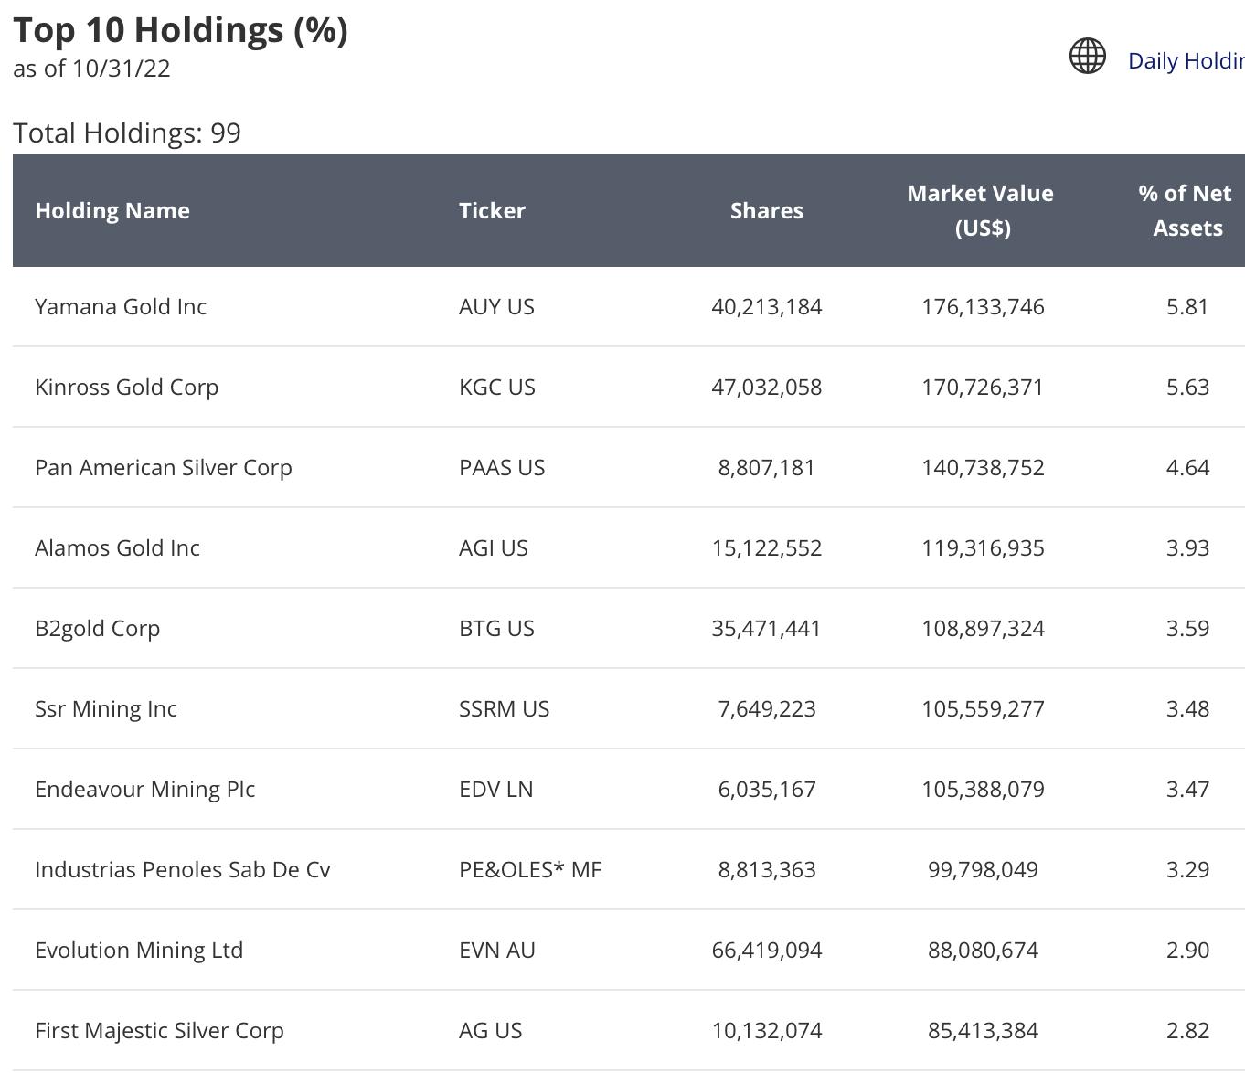
Task: Click net assets percentage 5.81
Action: click(1187, 306)
